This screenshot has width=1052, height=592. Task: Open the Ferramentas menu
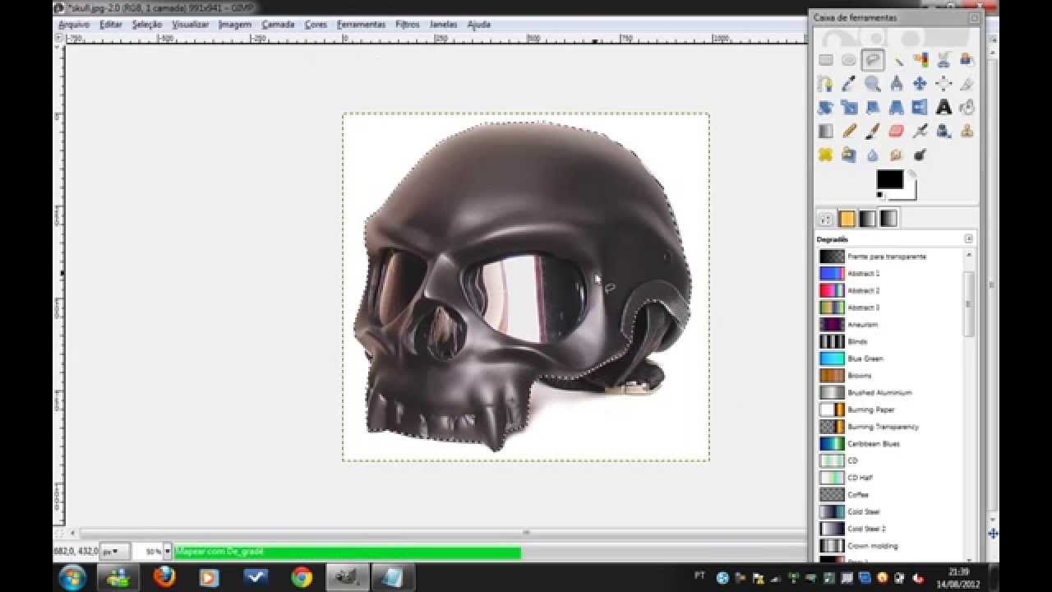point(361,25)
